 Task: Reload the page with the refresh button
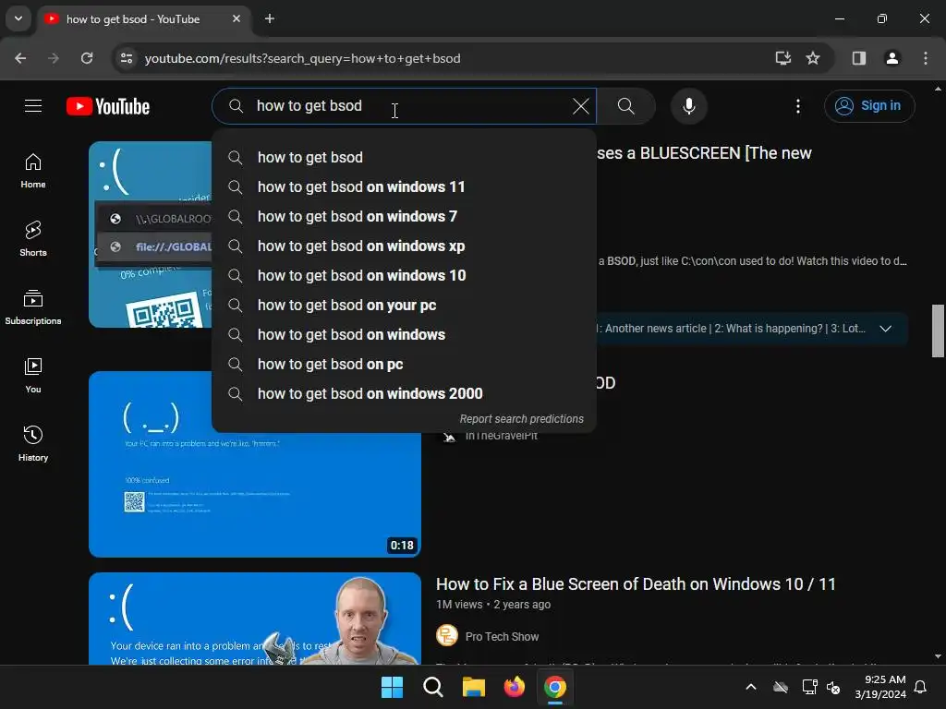[x=87, y=58]
